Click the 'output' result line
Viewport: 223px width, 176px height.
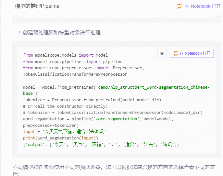pos(101,145)
